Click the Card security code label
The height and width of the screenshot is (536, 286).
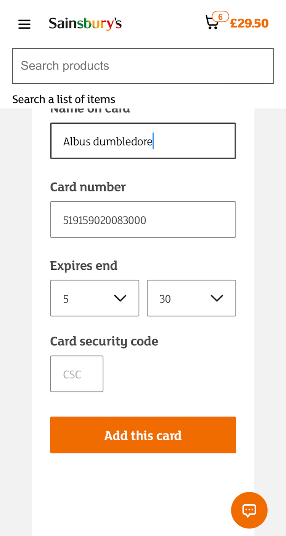104,341
